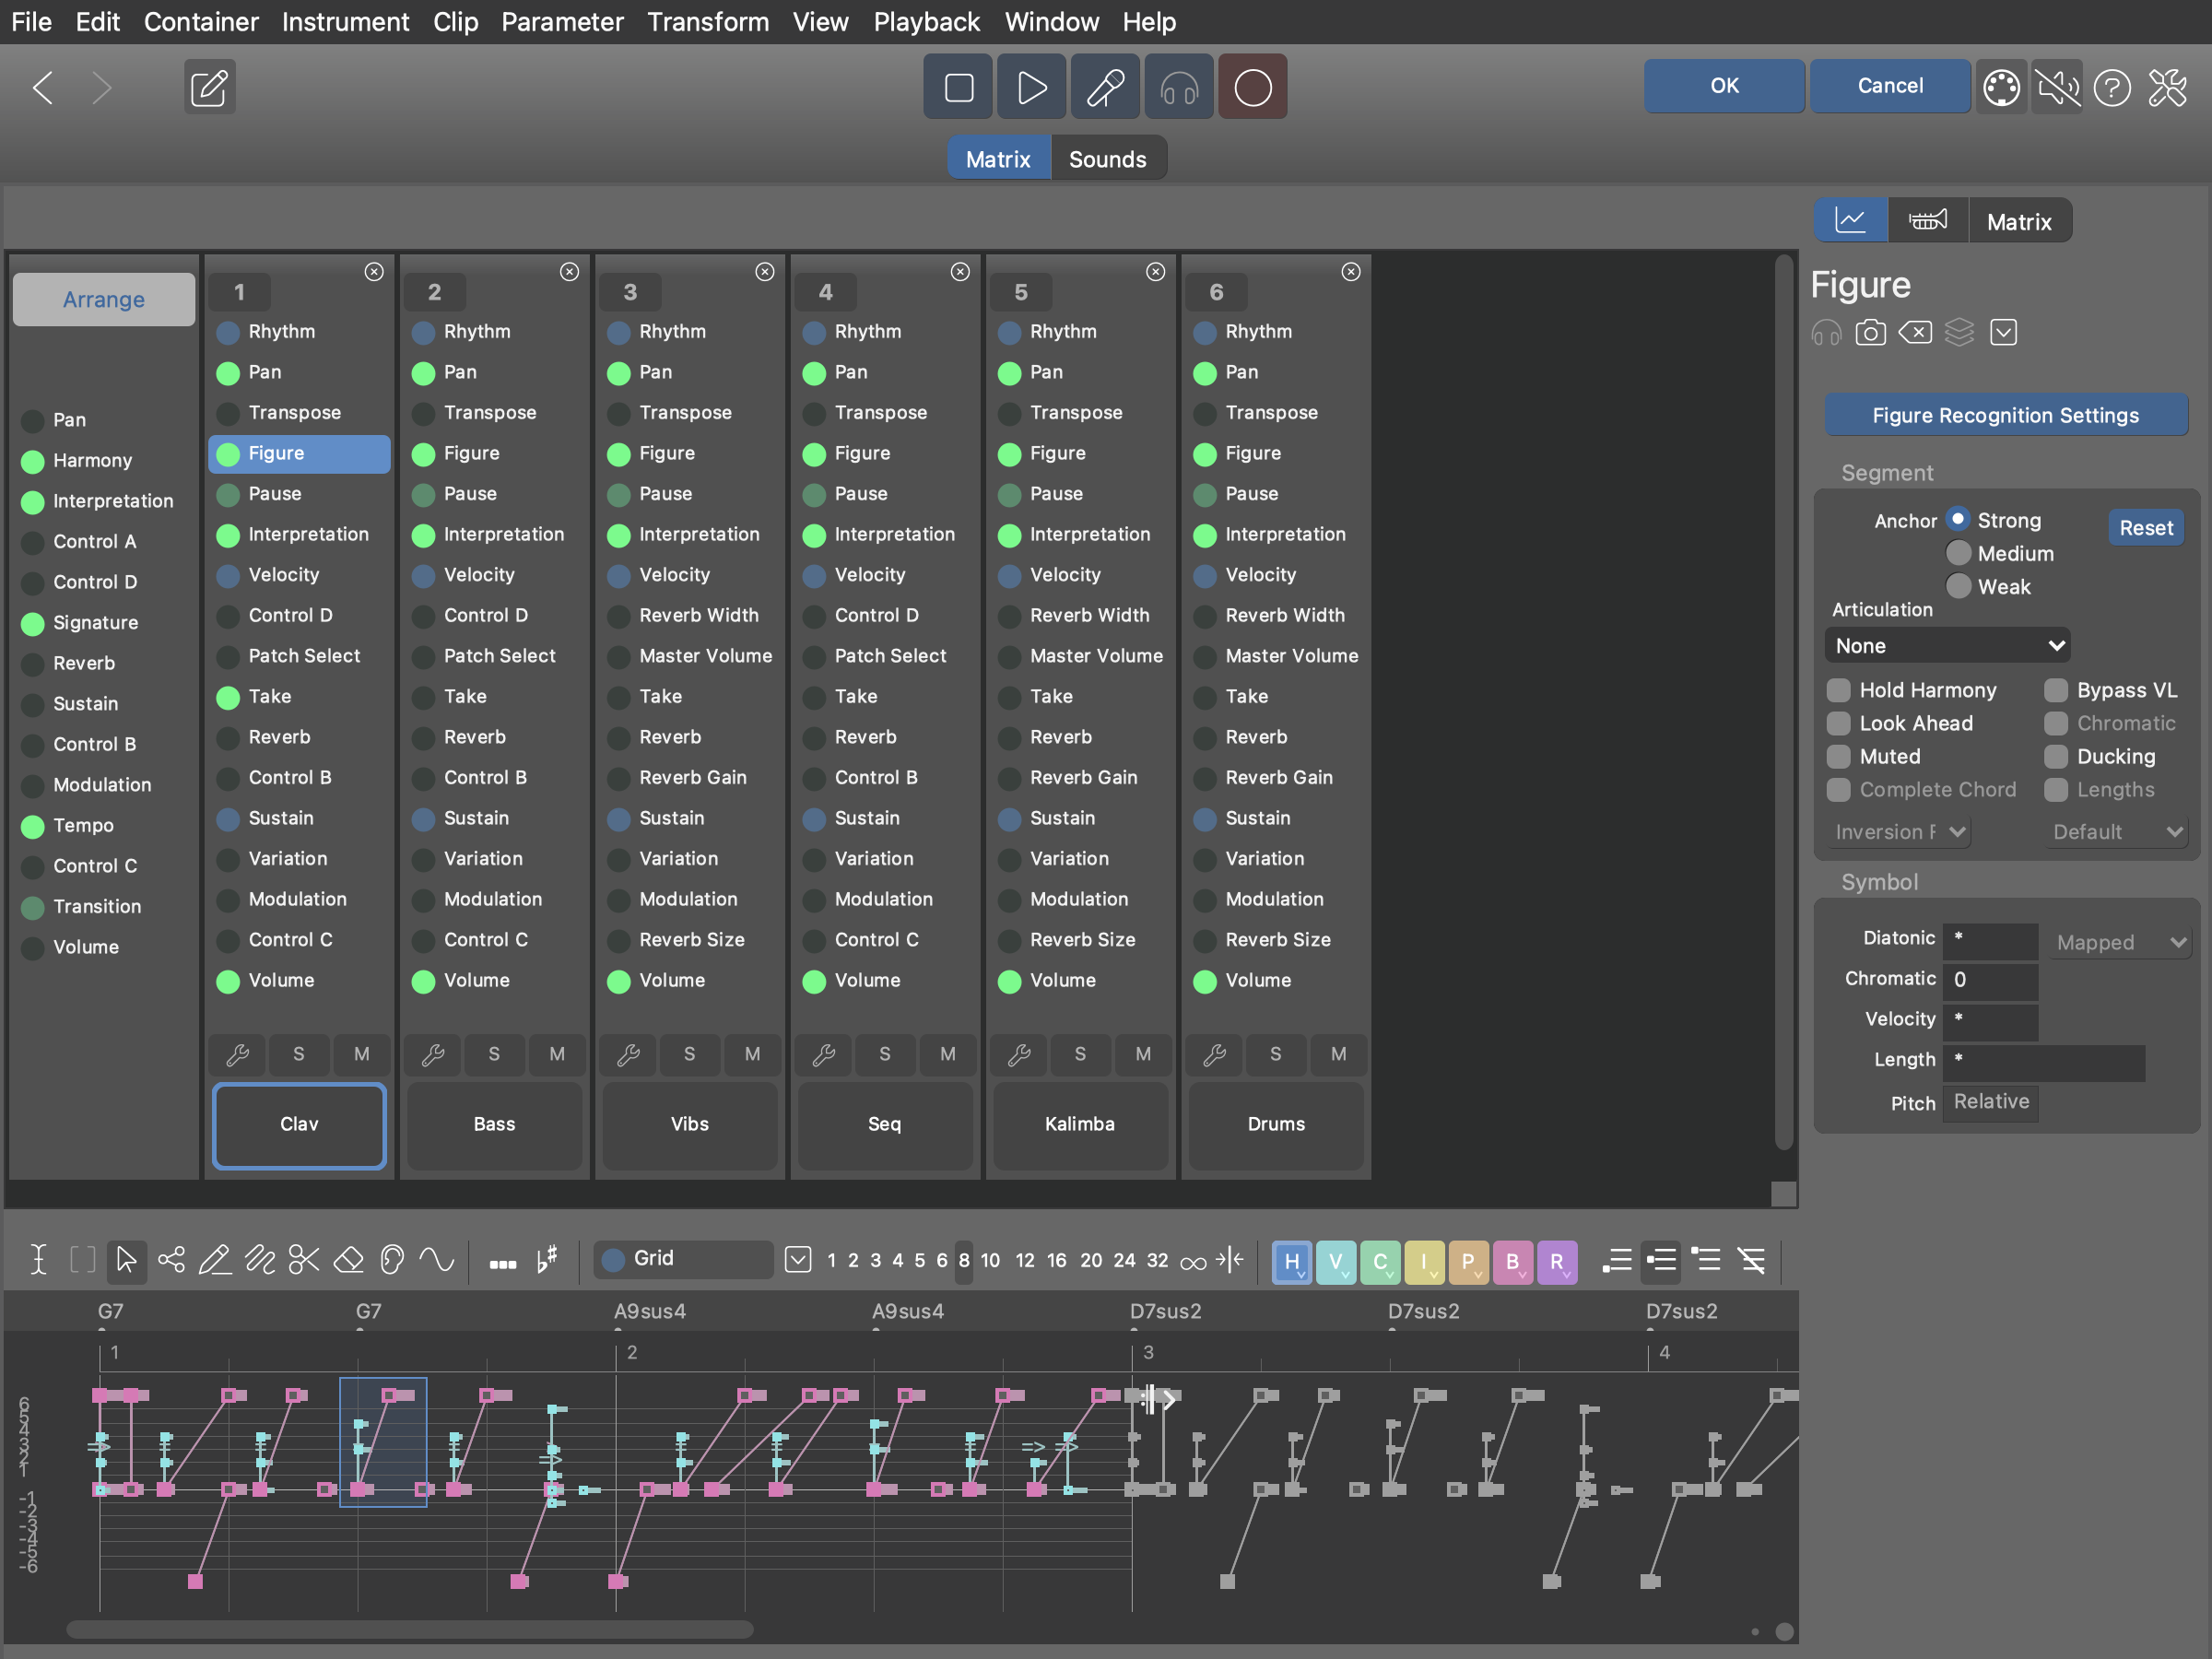Open the Transform menu
Image resolution: width=2212 pixels, height=1659 pixels.
click(x=707, y=21)
